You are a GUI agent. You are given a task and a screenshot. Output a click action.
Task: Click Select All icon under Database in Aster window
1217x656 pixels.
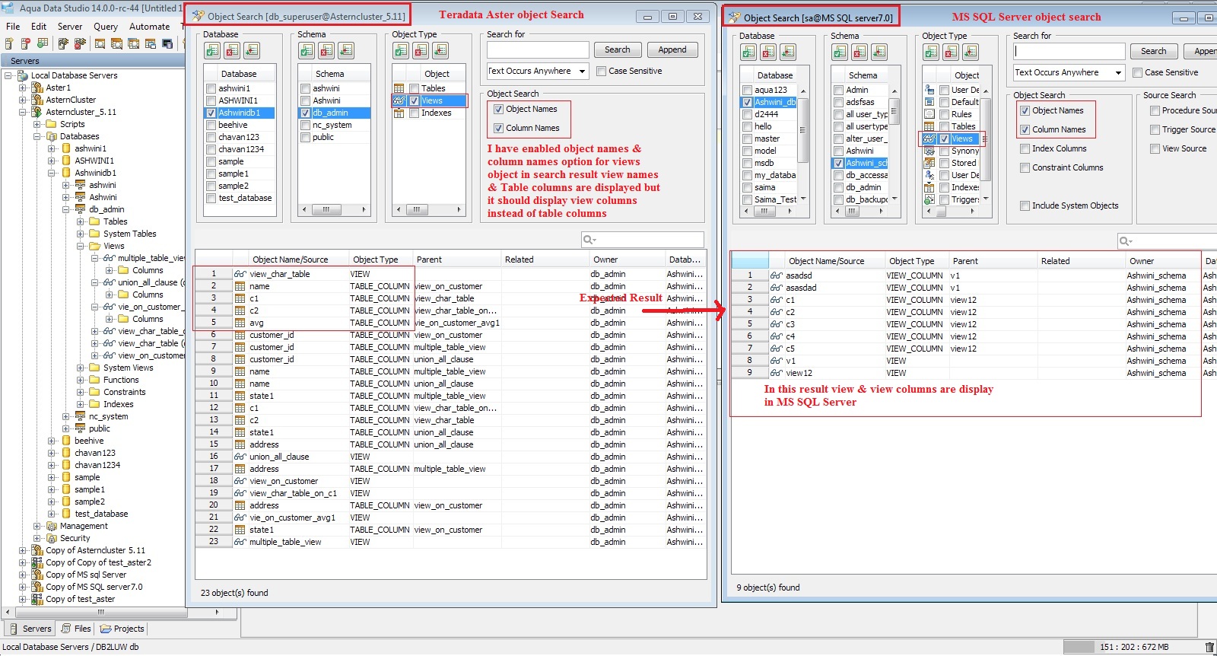tap(212, 50)
